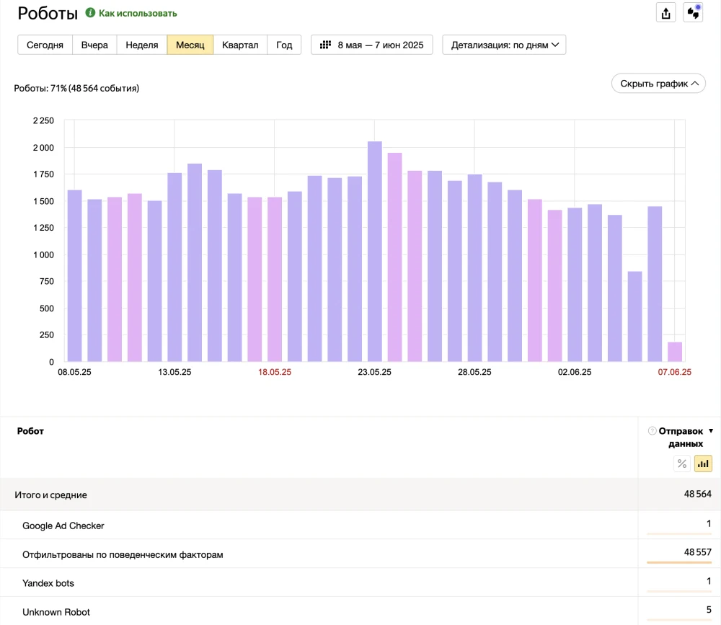The height and width of the screenshot is (625, 721).
Task: Switch the column to bar chart view icon
Action: pyautogui.click(x=703, y=464)
